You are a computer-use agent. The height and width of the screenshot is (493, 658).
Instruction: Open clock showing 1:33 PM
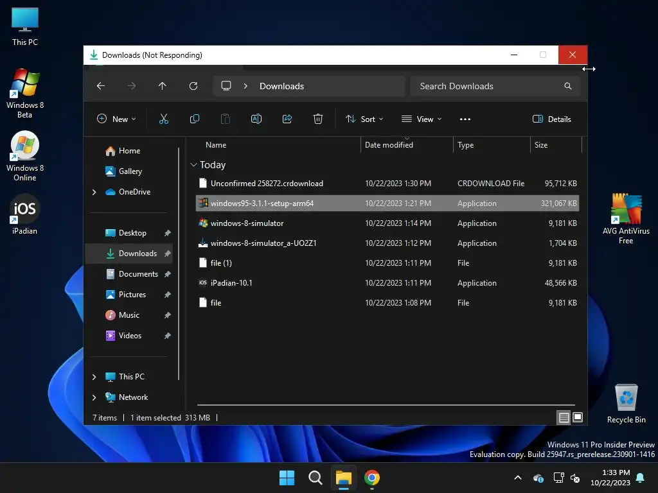610,478
